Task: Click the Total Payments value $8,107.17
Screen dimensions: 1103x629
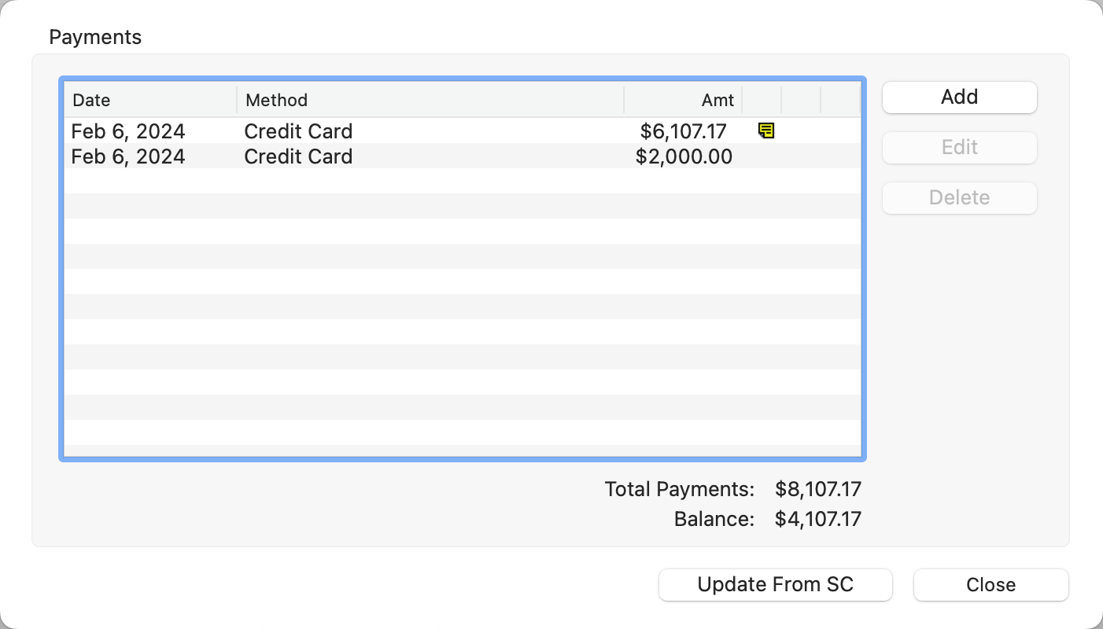Action: tap(817, 489)
